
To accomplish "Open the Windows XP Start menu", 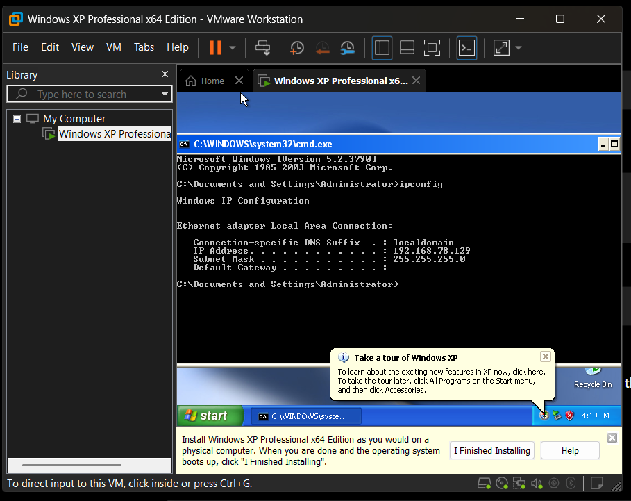I will click(x=210, y=416).
